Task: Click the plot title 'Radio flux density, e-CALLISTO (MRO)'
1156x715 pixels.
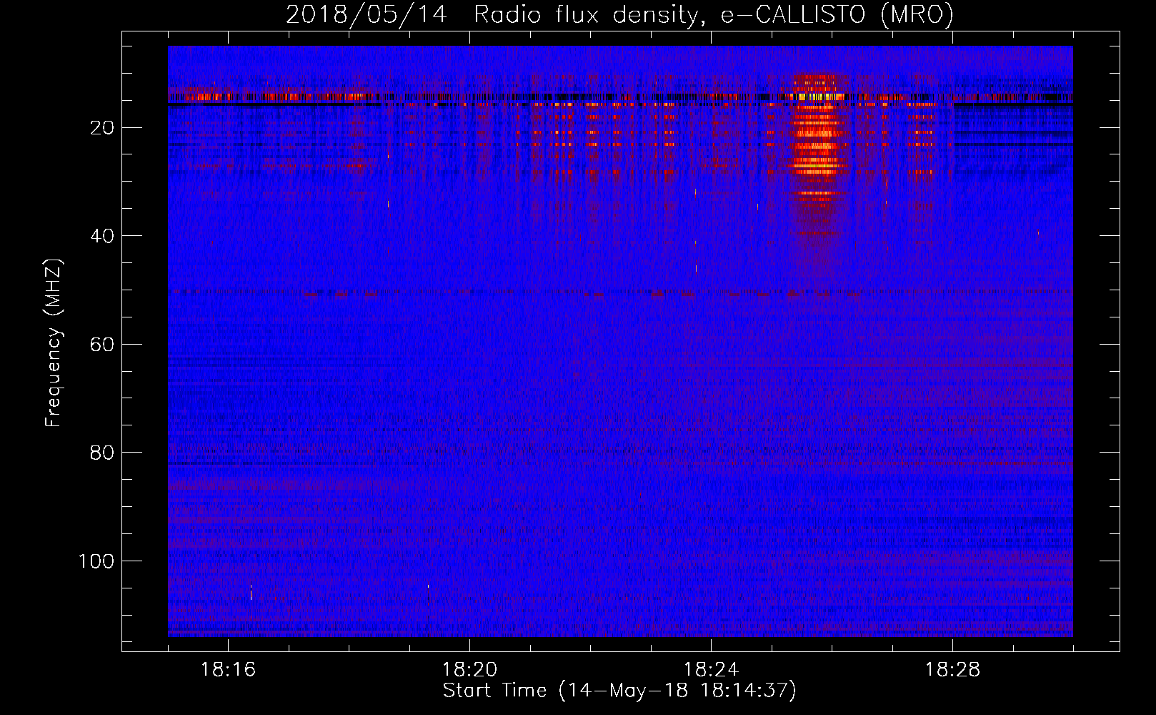Action: coord(714,15)
